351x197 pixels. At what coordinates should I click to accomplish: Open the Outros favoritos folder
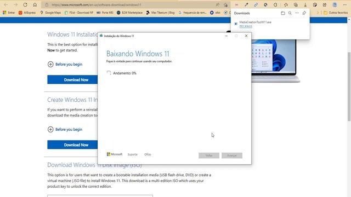tap(336, 13)
